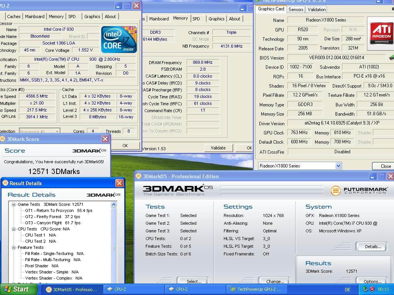This screenshot has height=295, width=394.
Task: Open the Windows Start menu
Action: click(18, 289)
